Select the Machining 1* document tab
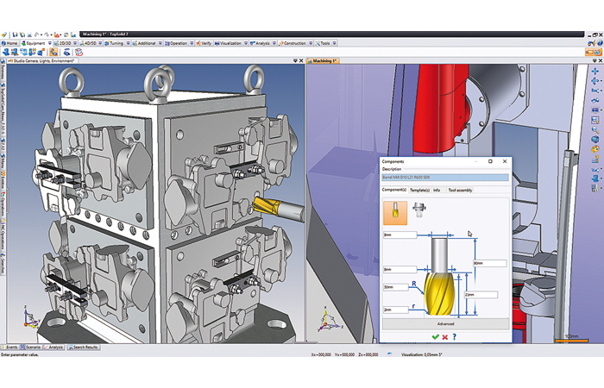This screenshot has height=388, width=604. pyautogui.click(x=324, y=61)
